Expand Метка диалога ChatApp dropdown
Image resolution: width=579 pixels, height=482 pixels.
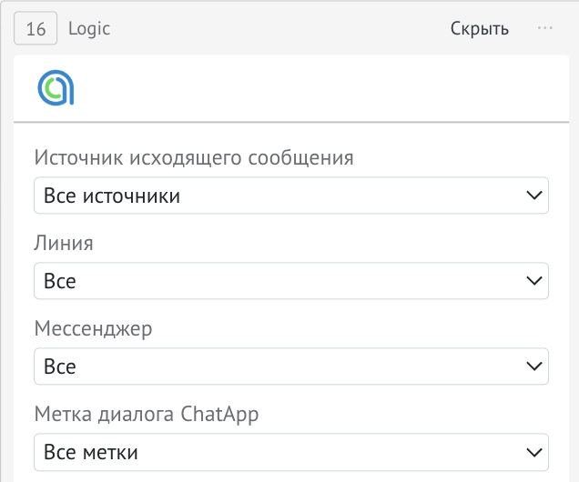289,452
